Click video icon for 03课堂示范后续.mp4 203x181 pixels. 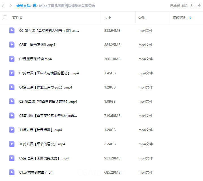tap(12, 59)
